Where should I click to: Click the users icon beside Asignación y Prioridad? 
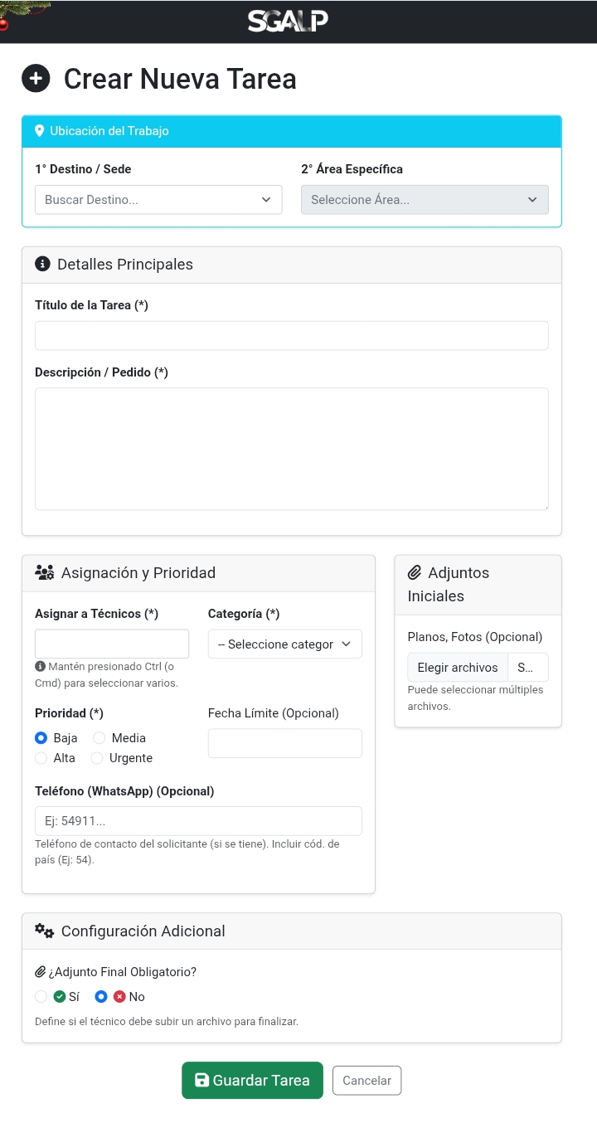tap(45, 572)
